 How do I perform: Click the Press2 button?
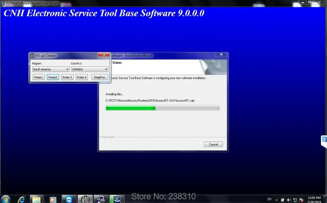click(53, 77)
